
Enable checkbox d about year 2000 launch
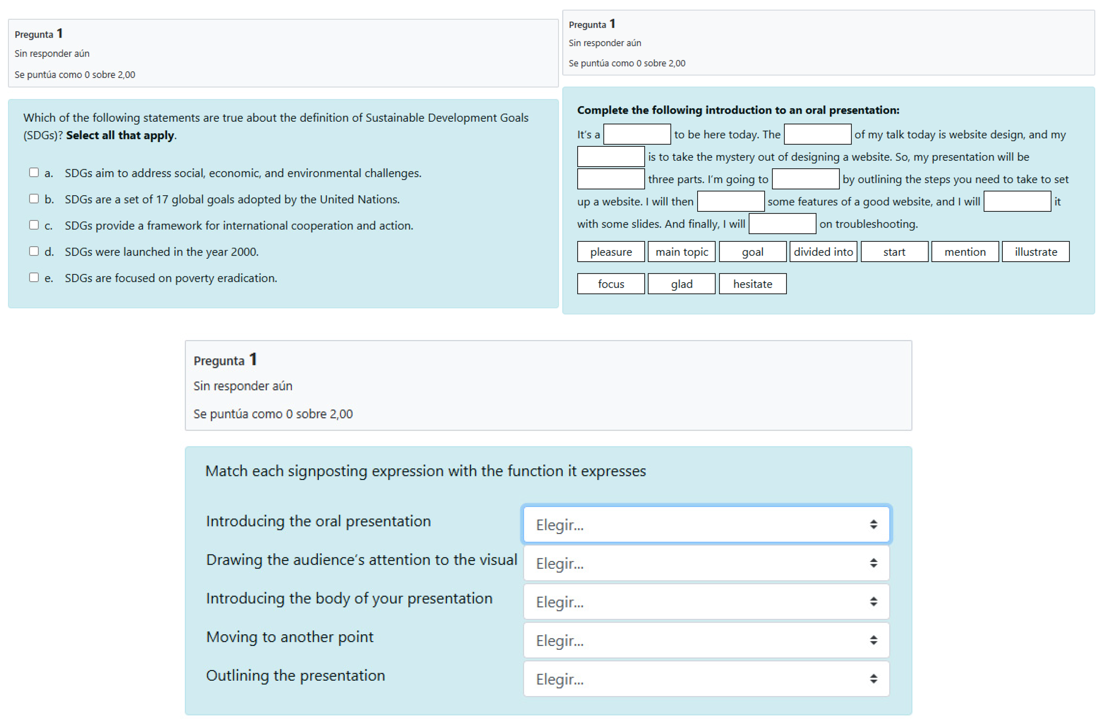tap(34, 251)
